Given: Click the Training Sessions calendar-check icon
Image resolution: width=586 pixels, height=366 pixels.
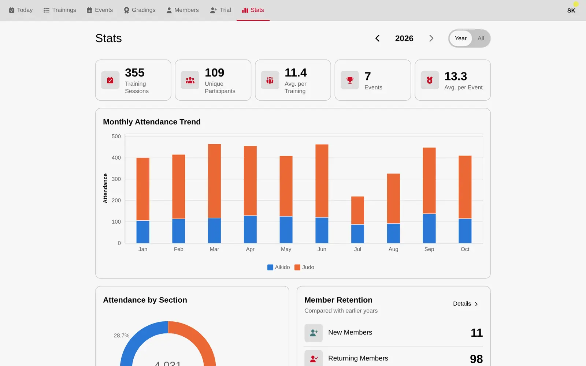Looking at the screenshot, I should click(110, 80).
